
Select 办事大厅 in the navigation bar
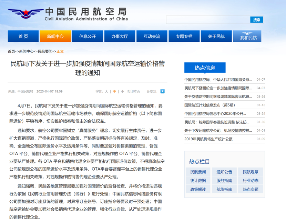coord(120,36)
